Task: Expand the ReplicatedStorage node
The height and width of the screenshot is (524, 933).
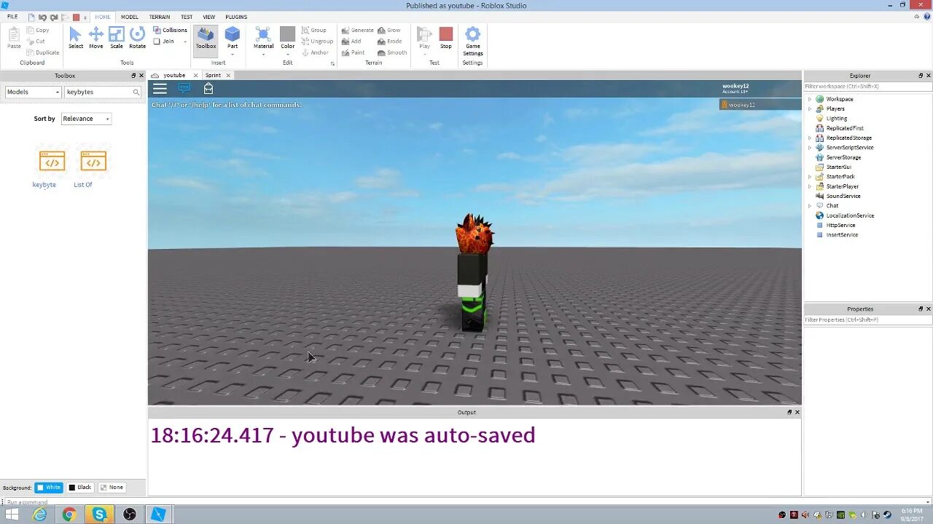Action: (809, 138)
